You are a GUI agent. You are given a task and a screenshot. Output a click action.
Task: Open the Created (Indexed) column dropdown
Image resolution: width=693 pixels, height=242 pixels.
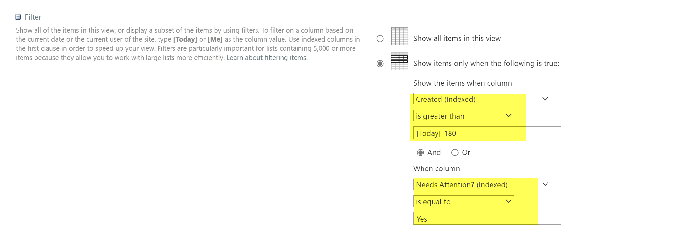[482, 99]
